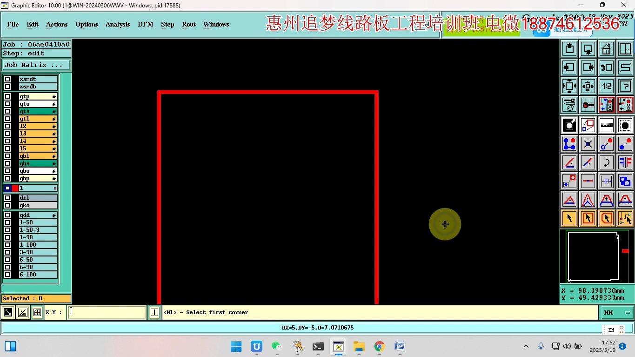Image resolution: width=635 pixels, height=357 pixels.
Task: Select the yellow arrow selection tool
Action: coord(569,218)
